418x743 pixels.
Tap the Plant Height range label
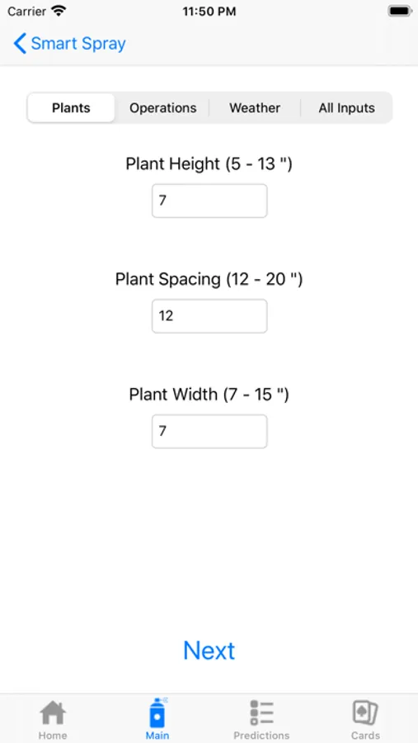pos(209,164)
